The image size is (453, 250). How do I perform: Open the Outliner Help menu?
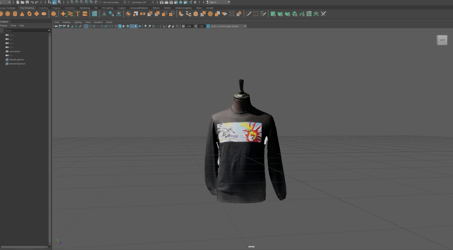click(22, 26)
